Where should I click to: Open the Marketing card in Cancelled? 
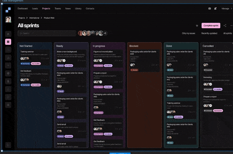(x=218, y=84)
